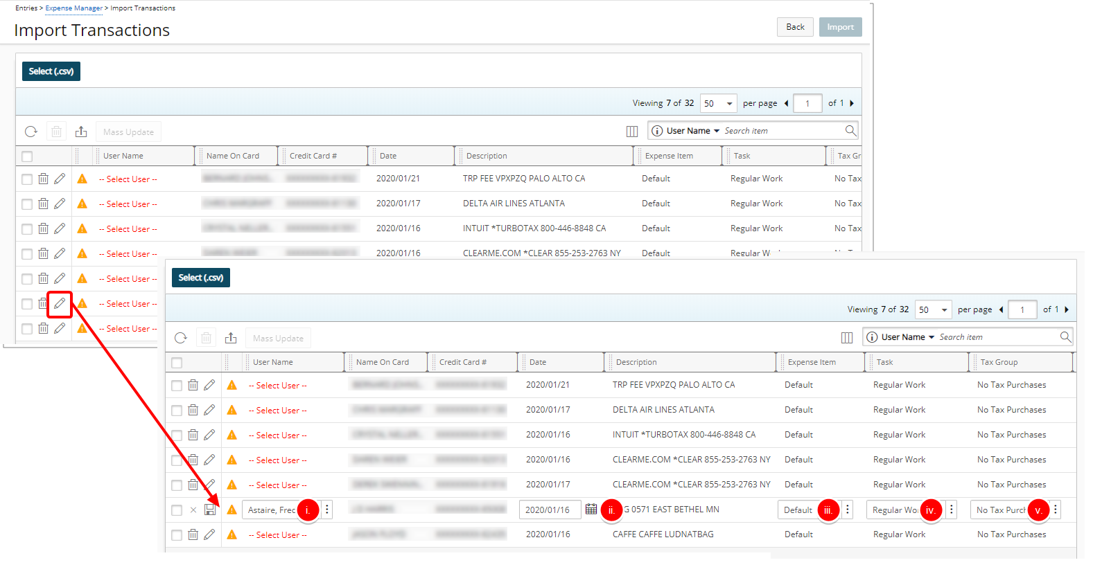Click the warning triangle on the DELTA AIR LINES row in the background panel

[x=82, y=204]
